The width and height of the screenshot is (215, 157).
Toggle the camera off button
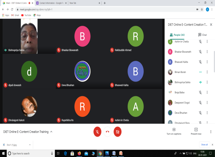tap(118, 132)
